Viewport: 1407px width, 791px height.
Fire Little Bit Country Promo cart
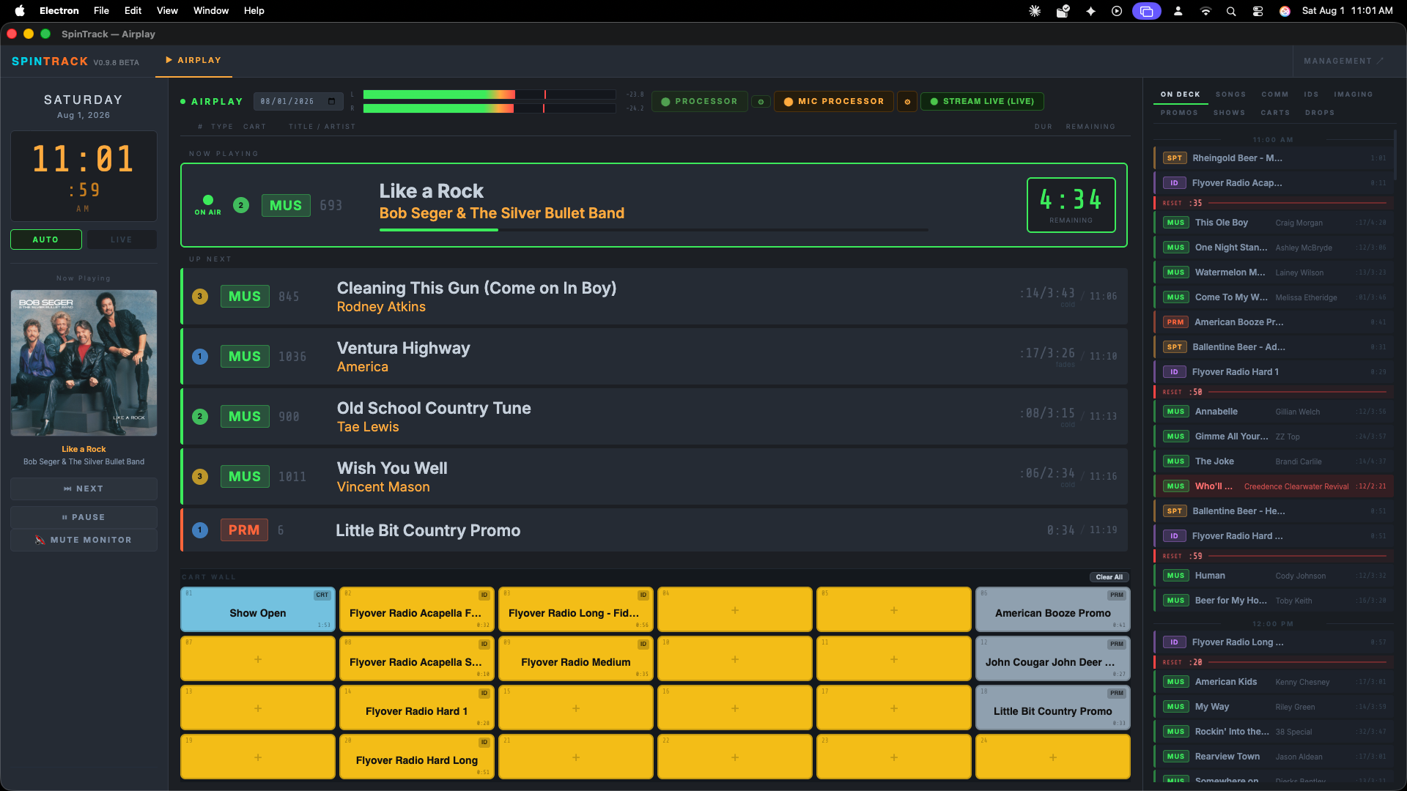(1053, 708)
